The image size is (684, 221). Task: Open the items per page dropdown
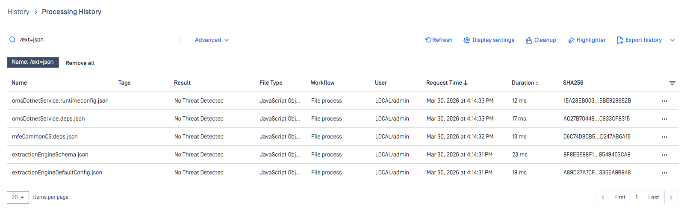pyautogui.click(x=18, y=197)
